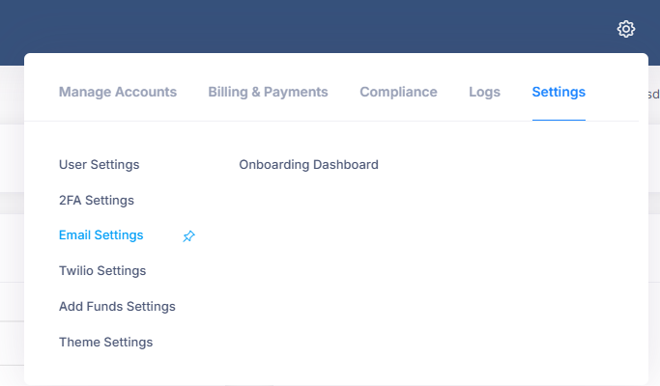Screen dimensions: 660x386
Task: Open the Onboarding Dashboard link
Action: [308, 165]
